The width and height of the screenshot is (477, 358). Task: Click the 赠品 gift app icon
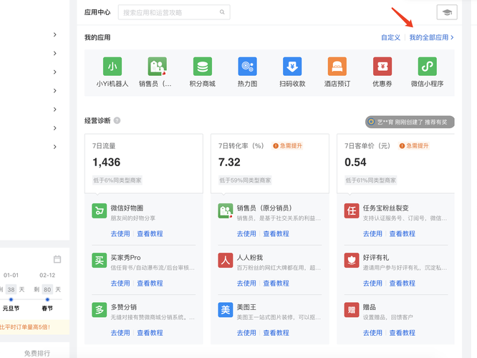click(x=352, y=310)
